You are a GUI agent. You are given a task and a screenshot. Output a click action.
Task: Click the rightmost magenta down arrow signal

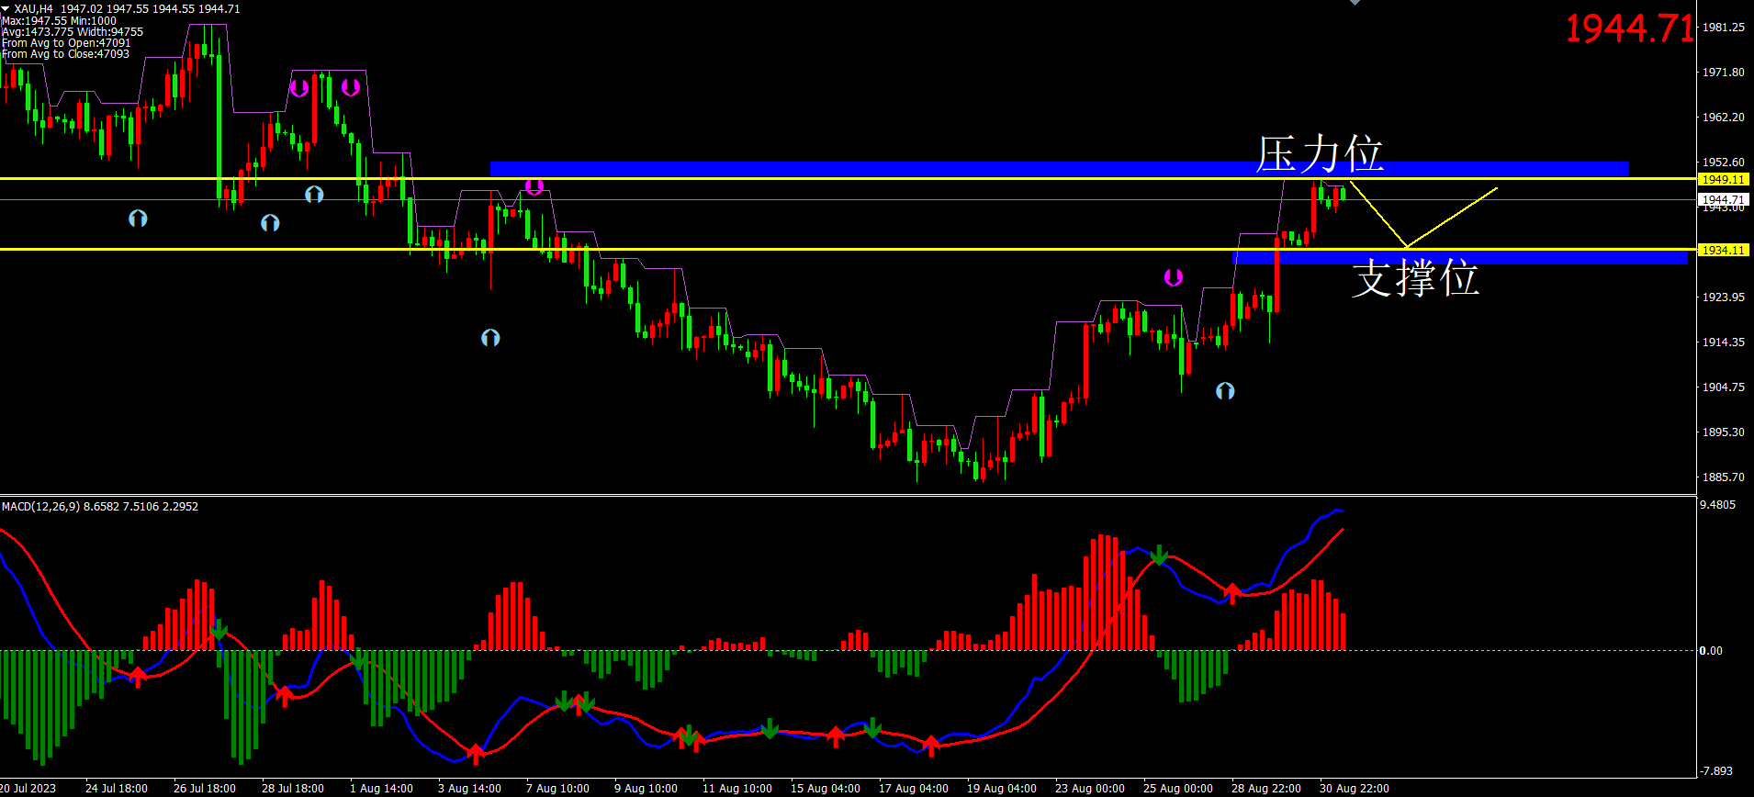[x=1173, y=277]
